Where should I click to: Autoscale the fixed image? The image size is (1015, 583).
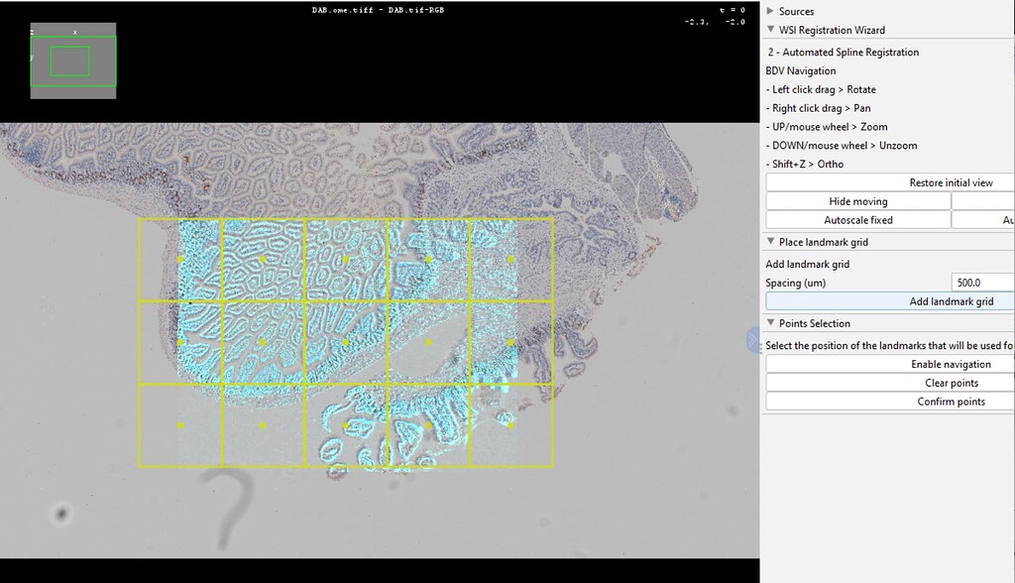[x=857, y=220]
